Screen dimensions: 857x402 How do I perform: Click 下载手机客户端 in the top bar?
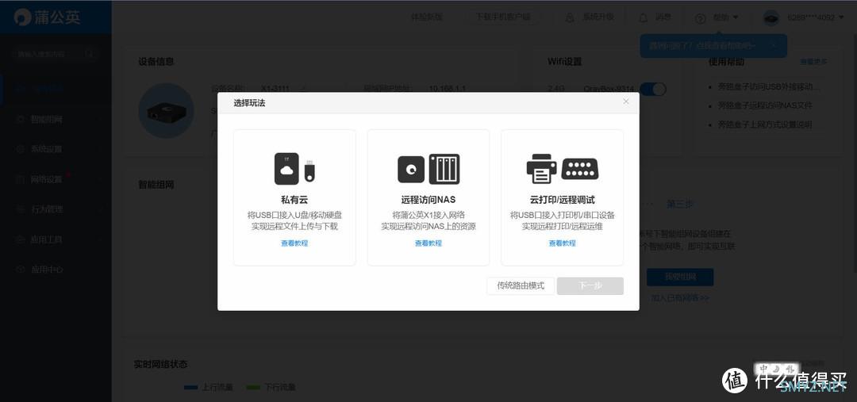[503, 17]
